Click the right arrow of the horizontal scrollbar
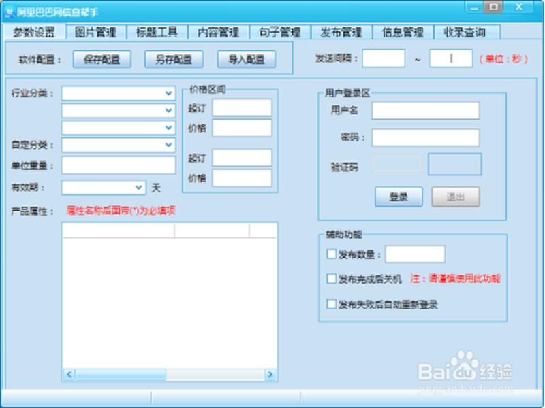 pos(270,375)
